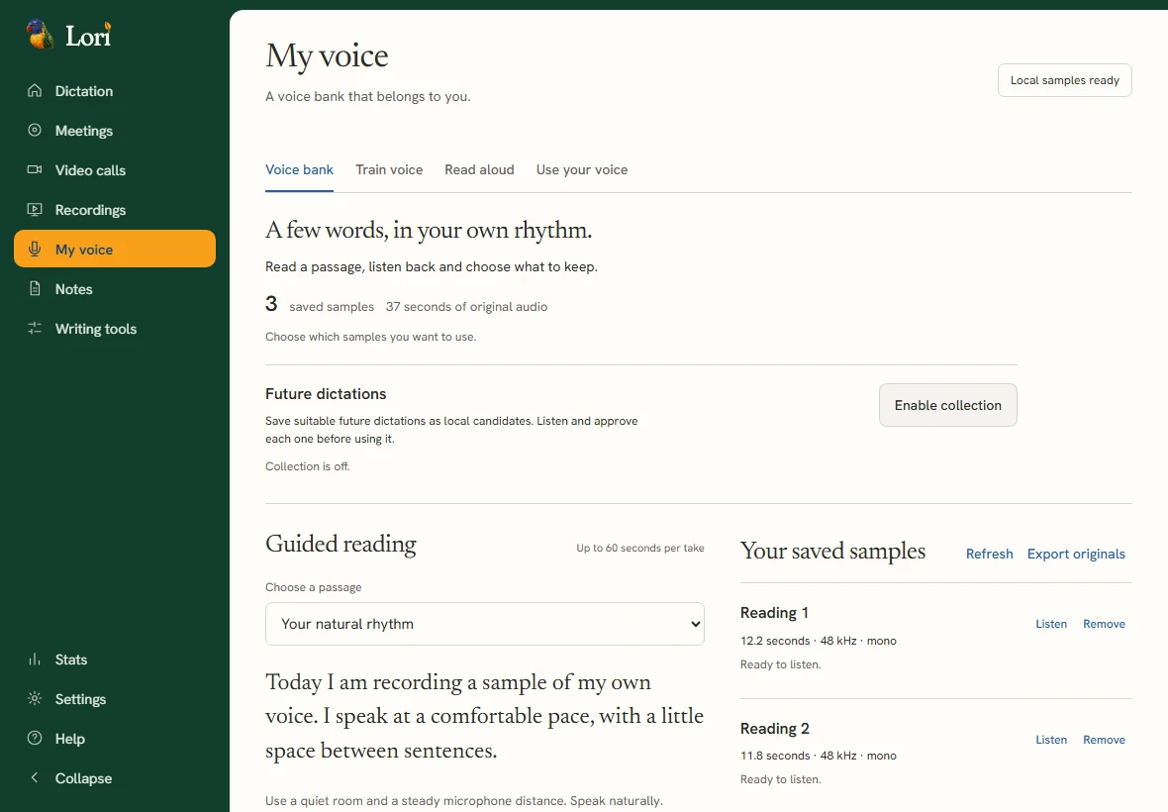
Task: Listen to Reading 2 sample
Action: pyautogui.click(x=1051, y=740)
